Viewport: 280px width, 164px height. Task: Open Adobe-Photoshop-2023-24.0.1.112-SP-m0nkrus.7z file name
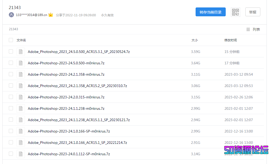69,154
